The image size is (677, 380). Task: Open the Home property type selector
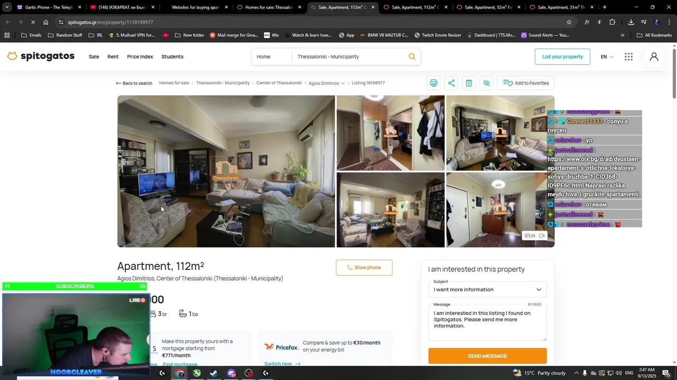(271, 56)
